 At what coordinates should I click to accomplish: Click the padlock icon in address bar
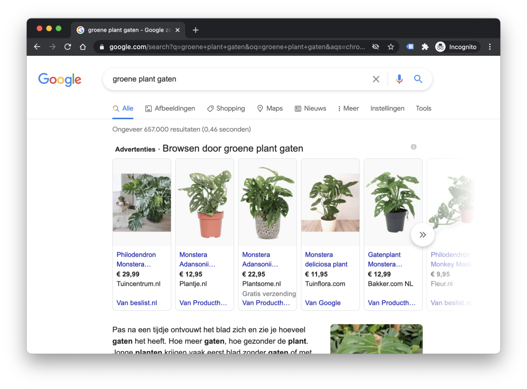[x=102, y=47]
